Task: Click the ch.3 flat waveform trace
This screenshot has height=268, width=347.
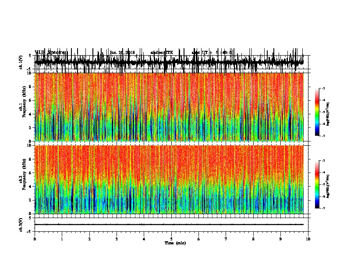Action: click(x=169, y=225)
